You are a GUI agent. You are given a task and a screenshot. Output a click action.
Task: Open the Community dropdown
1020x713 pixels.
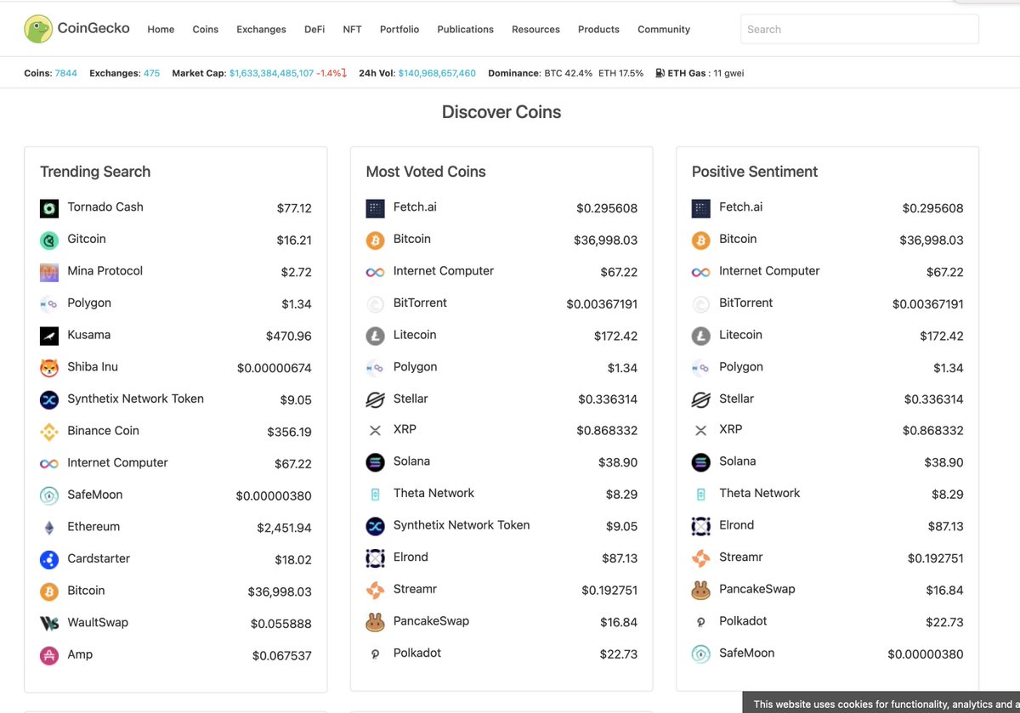tap(663, 29)
